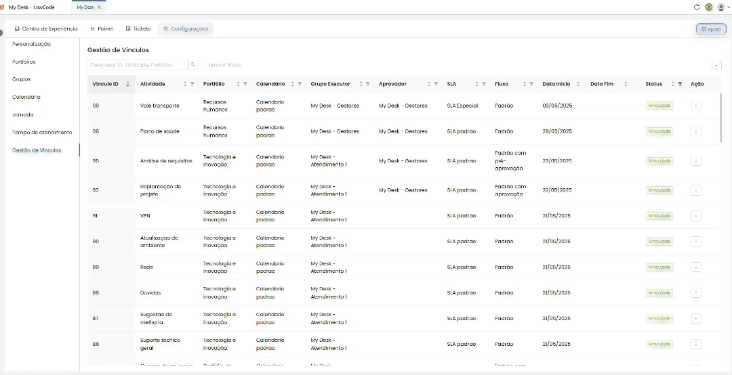Click the Ajuda help button
Screen dimensions: 732x375
pos(711,29)
